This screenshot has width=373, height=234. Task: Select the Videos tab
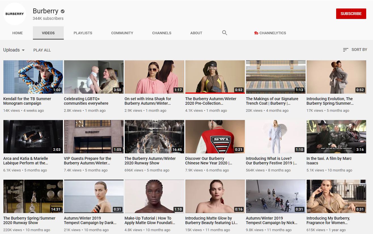pos(48,33)
